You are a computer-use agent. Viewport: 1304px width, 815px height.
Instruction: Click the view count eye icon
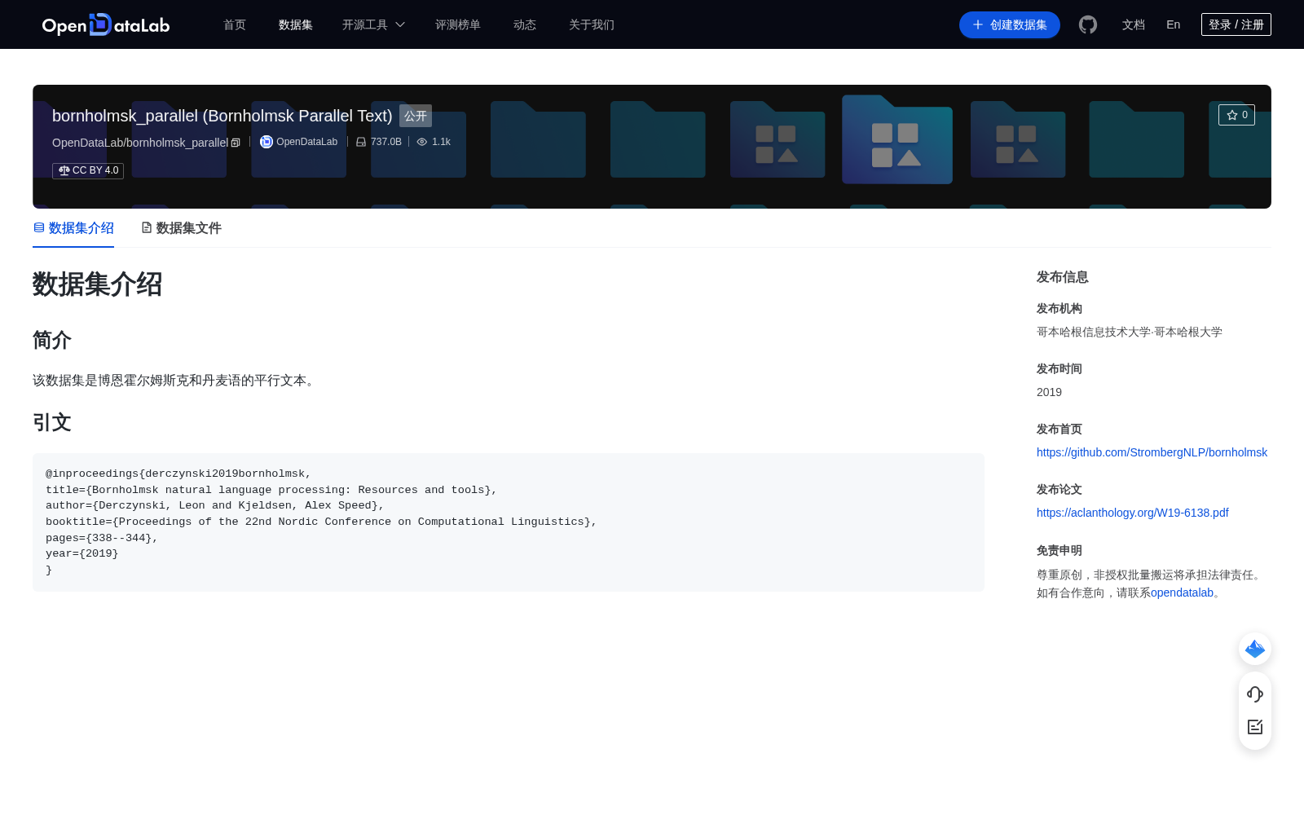coord(422,142)
